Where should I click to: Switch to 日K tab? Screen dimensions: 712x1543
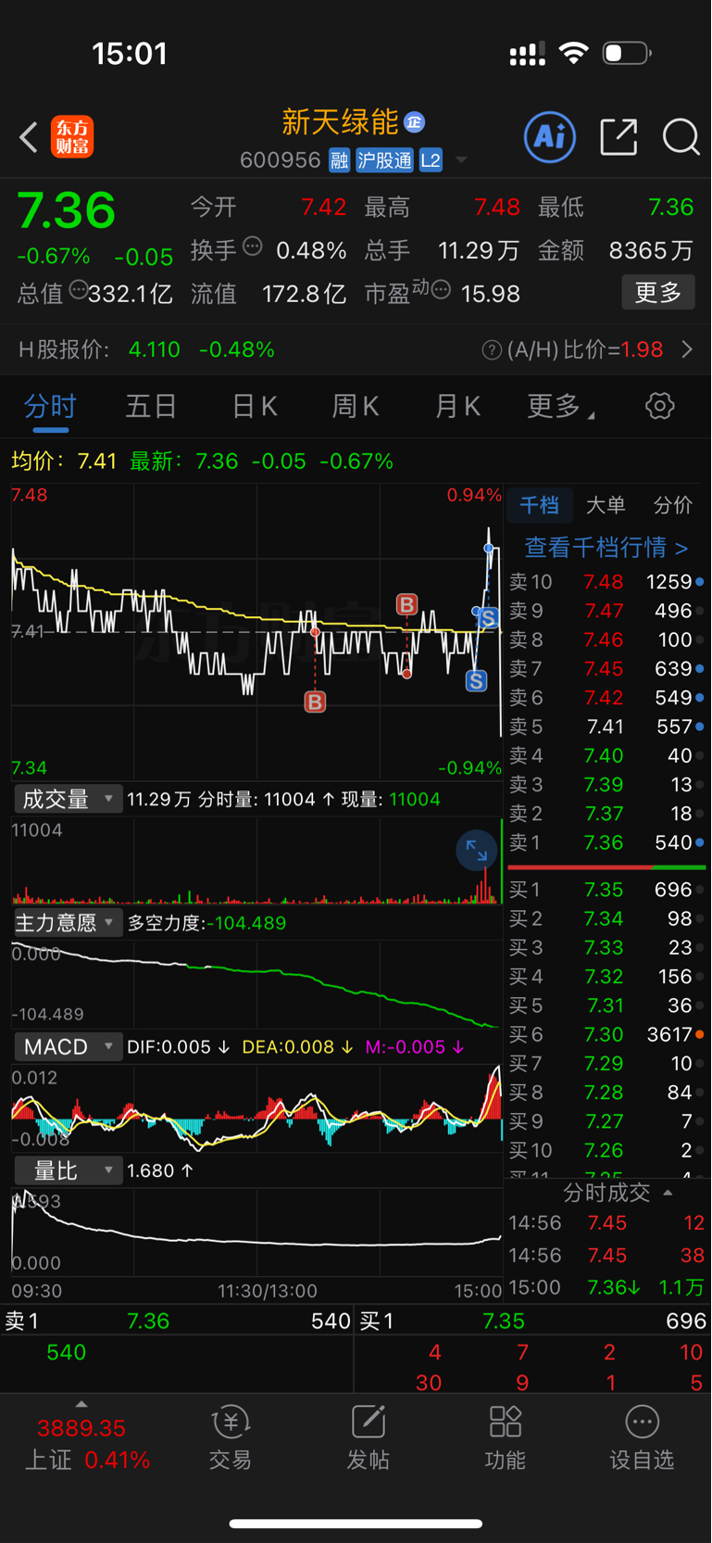point(254,406)
